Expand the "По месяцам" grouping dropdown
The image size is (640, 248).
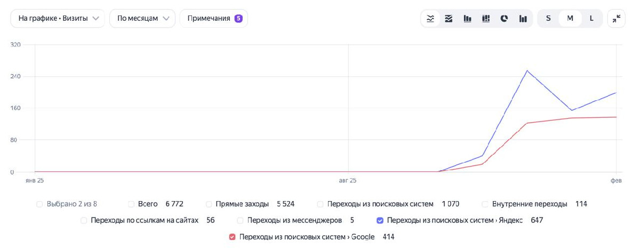[x=142, y=18]
